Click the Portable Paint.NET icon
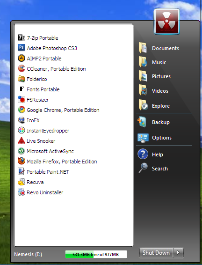Screen dimensions: 202x265 tap(22, 171)
